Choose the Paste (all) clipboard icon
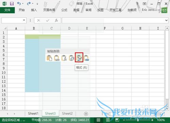 (49, 58)
